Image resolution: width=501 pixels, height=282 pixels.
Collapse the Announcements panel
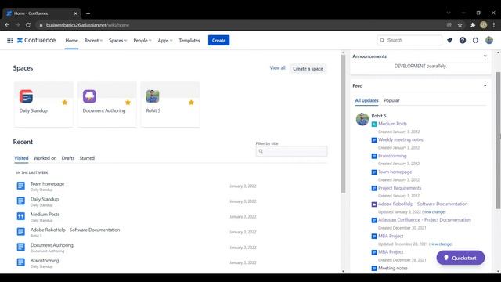click(485, 56)
